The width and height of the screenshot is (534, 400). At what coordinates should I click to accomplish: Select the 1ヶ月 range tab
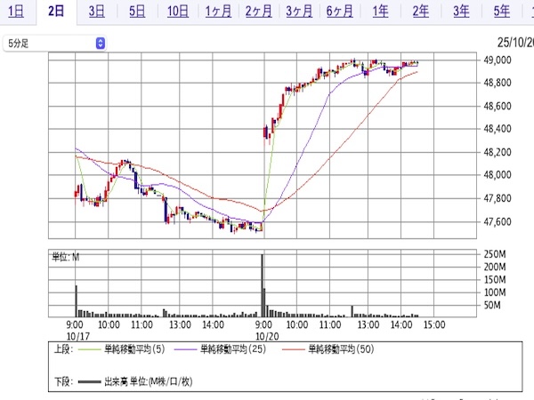pos(218,12)
